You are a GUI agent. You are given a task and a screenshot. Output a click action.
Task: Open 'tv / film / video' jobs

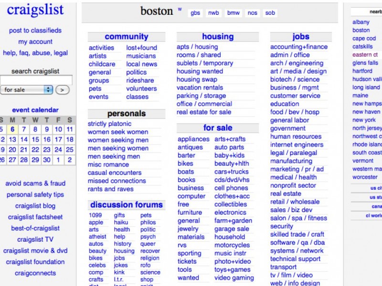click(291, 276)
